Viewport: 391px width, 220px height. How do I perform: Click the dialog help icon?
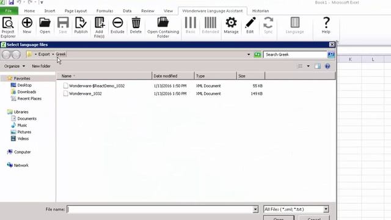point(327,66)
